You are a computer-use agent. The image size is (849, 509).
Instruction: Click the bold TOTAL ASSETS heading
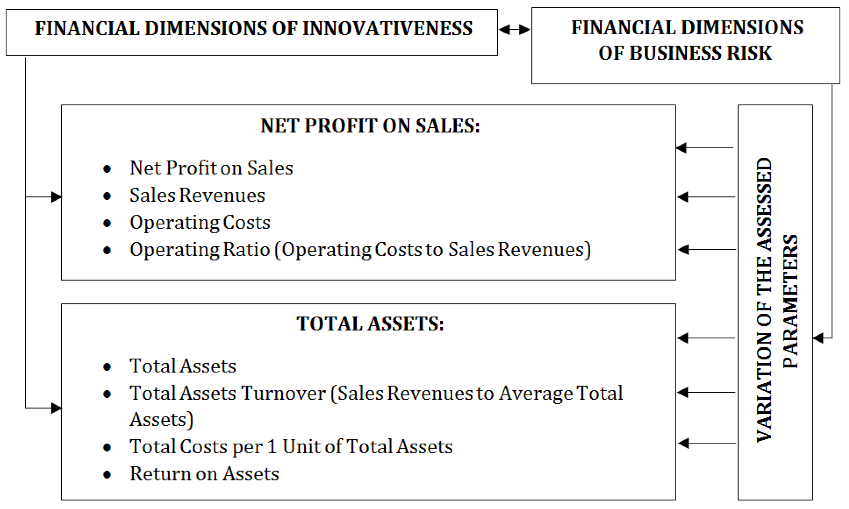coord(370,324)
